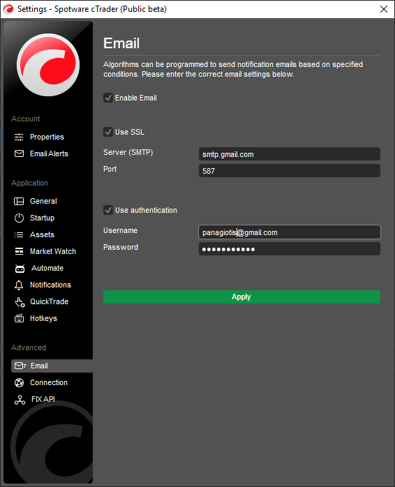Click the QuickTrade hand-gear icon
The image size is (395, 487).
20,302
